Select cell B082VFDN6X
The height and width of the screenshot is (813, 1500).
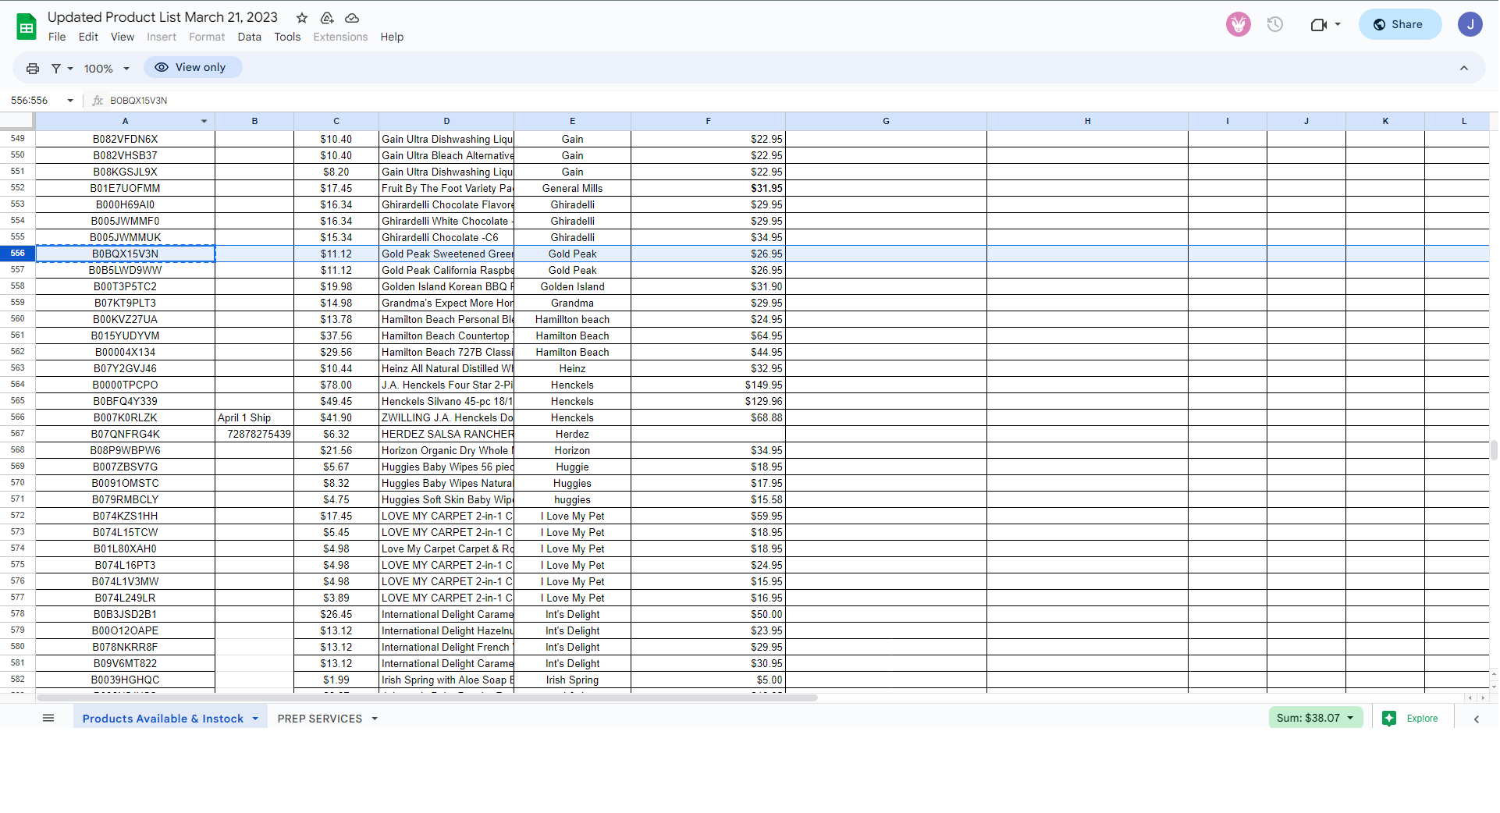pyautogui.click(x=125, y=140)
